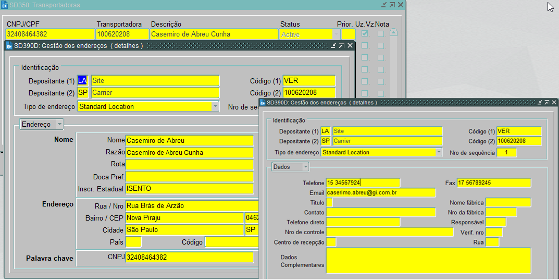Click Código (1) VER field in left window
Image resolution: width=559 pixels, height=280 pixels.
(309, 81)
